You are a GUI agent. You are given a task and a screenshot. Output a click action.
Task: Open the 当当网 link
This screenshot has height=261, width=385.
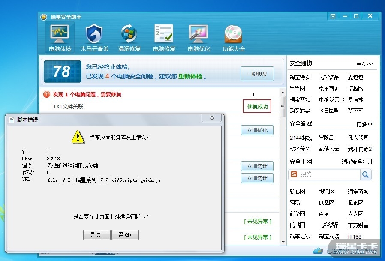pos(298,88)
